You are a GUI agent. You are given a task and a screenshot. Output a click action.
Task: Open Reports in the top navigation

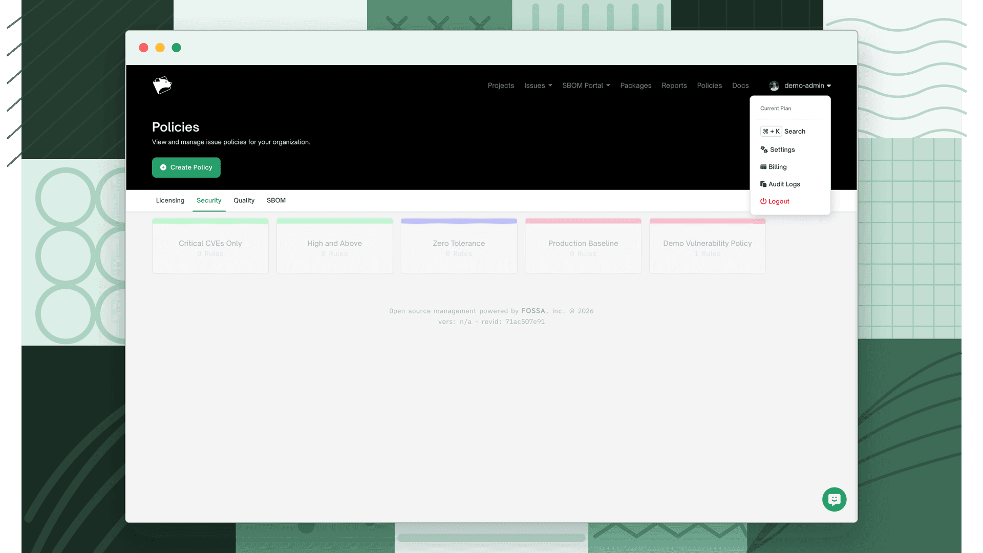click(x=674, y=86)
